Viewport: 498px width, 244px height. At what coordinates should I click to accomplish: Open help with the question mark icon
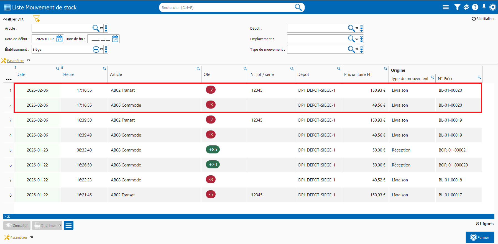[x=475, y=7]
